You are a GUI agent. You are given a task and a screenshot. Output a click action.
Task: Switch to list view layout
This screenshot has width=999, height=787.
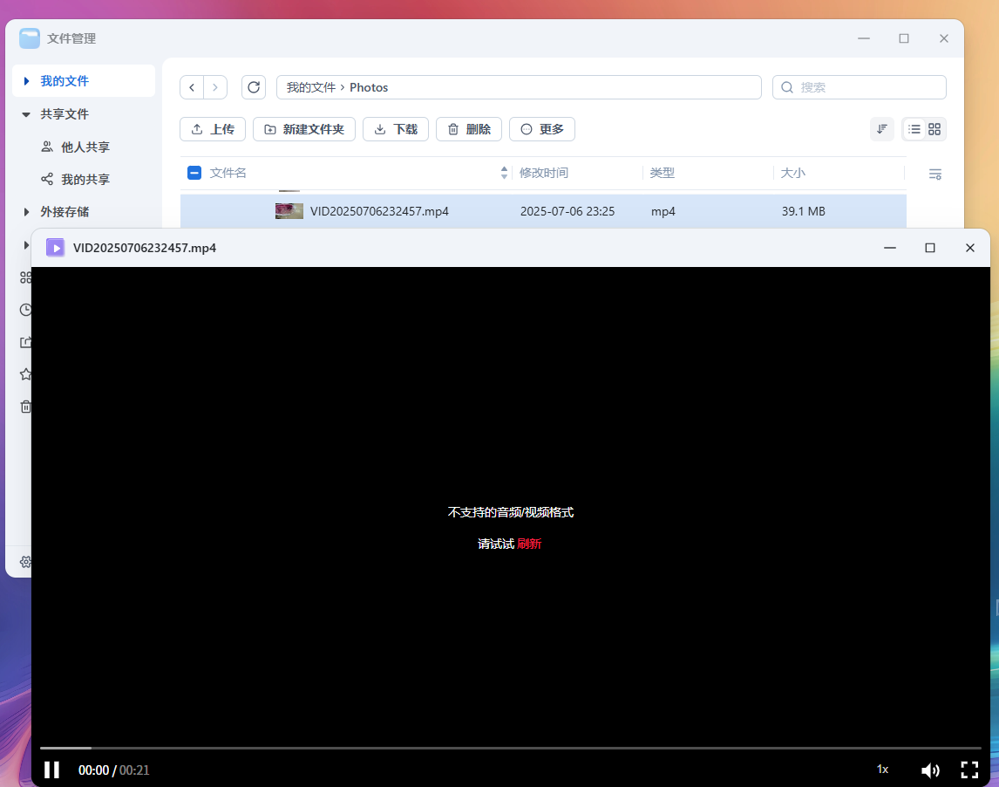(x=914, y=129)
